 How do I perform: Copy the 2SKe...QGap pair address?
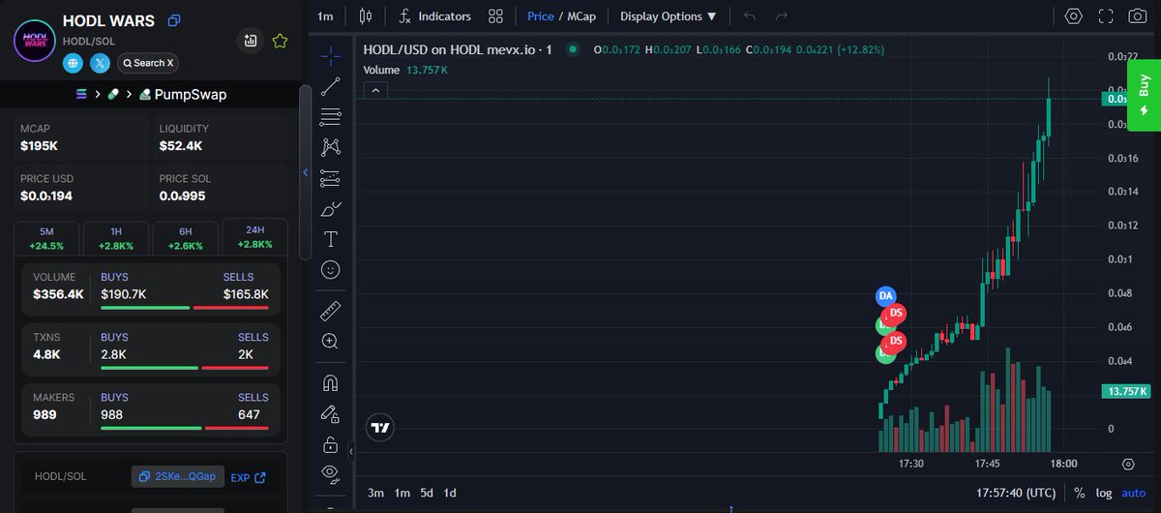[x=178, y=477]
